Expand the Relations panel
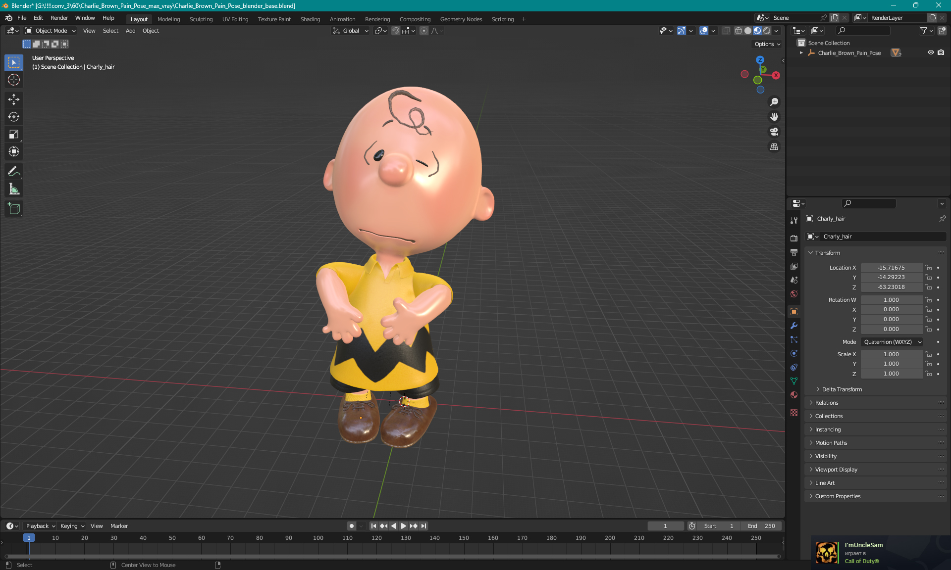The image size is (951, 570). coord(827,403)
